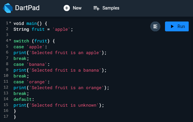Run the Dart code
The width and height of the screenshot is (193, 122).
[177, 26]
